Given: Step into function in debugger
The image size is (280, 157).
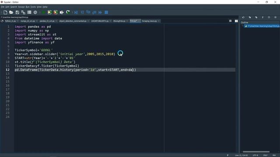Looking at the screenshot, I should (x=88, y=12).
